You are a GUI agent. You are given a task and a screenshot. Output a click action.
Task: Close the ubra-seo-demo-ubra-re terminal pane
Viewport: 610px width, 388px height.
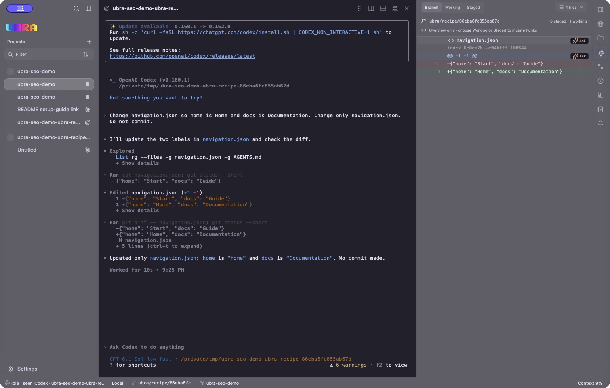pos(407,8)
